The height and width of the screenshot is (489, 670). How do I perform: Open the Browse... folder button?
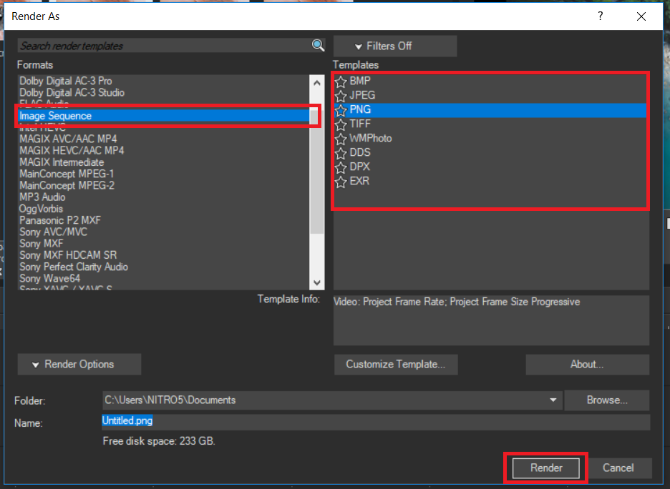607,400
